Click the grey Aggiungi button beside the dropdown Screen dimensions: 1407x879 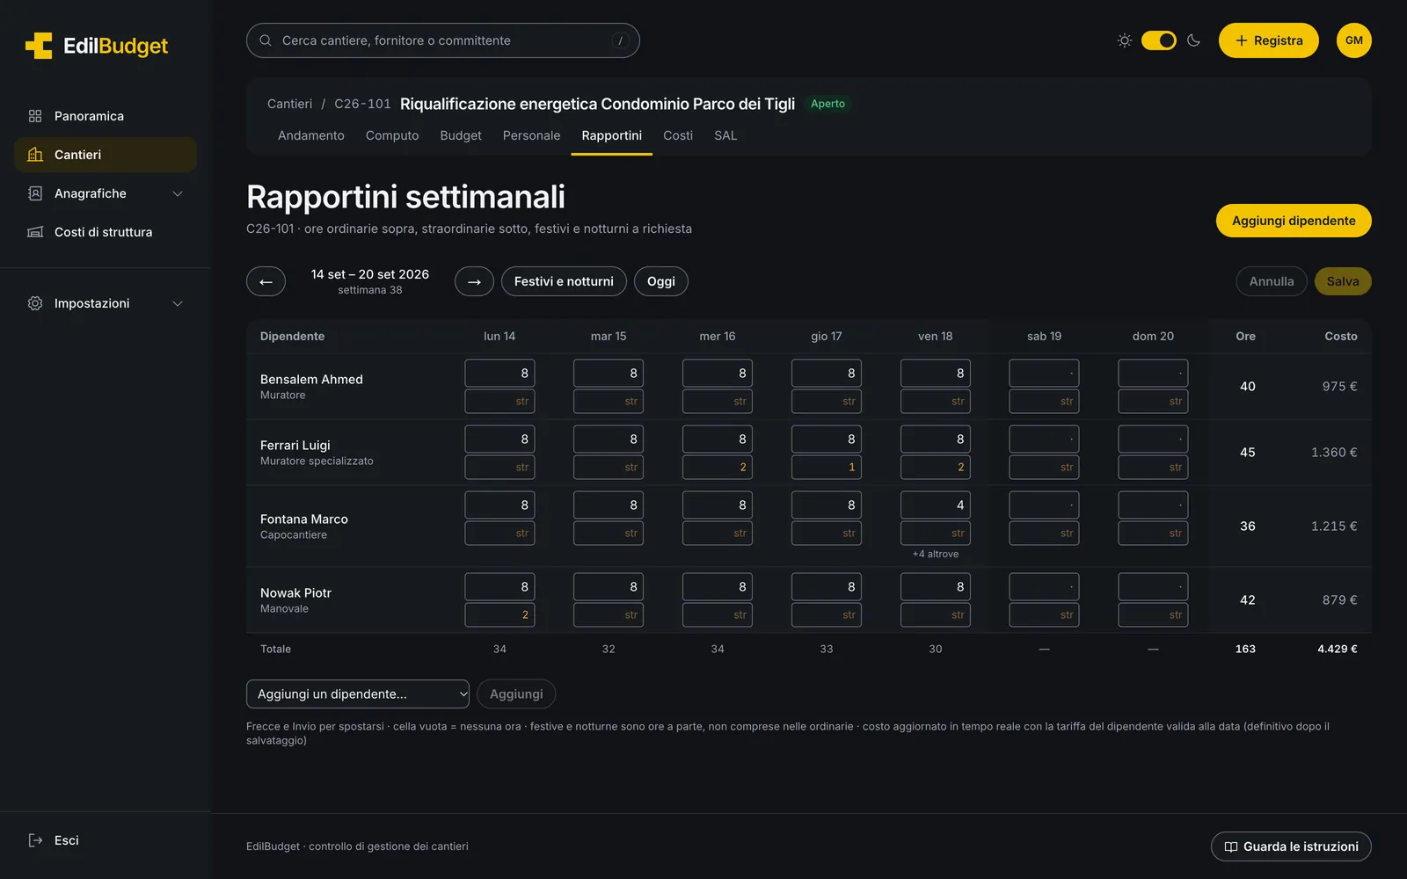pos(516,694)
